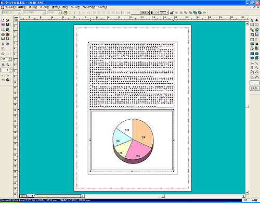The image size is (260, 203).
Task: Open the font size dropdown
Action: click(60, 12)
